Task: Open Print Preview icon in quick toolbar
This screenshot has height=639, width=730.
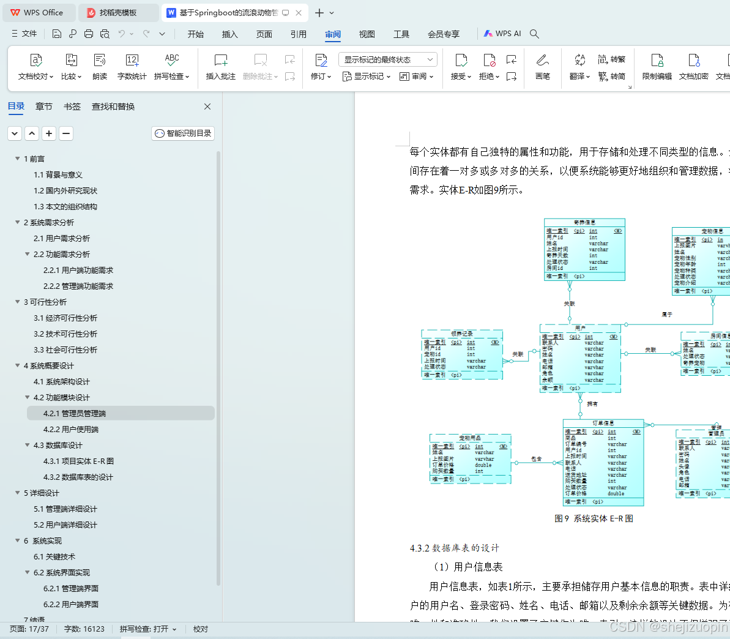Action: click(105, 34)
